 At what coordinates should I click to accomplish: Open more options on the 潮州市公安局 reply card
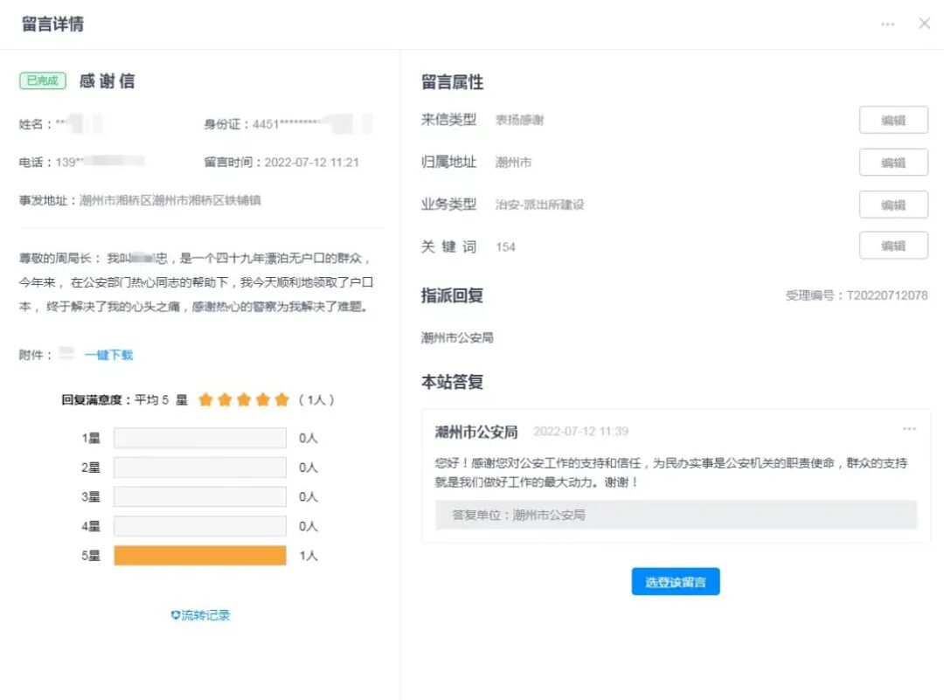coord(910,428)
